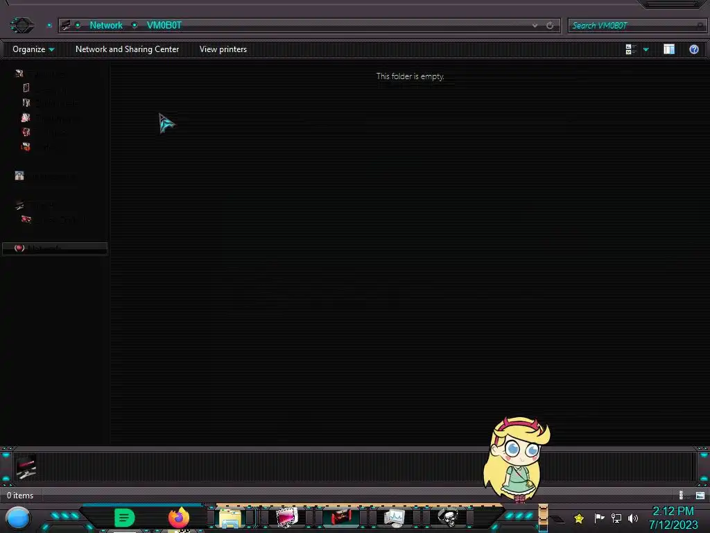This screenshot has width=710, height=533.
Task: Change your view using the view icon
Action: click(x=631, y=49)
